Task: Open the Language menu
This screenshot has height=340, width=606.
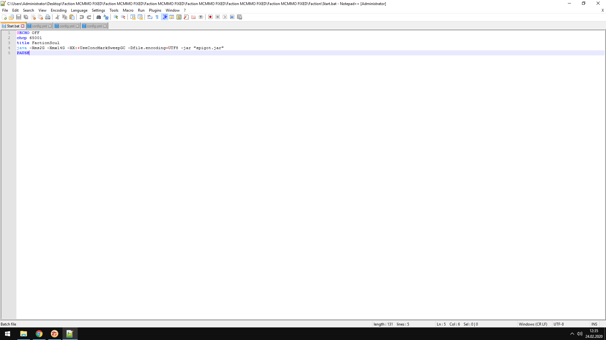Action: pos(79,10)
